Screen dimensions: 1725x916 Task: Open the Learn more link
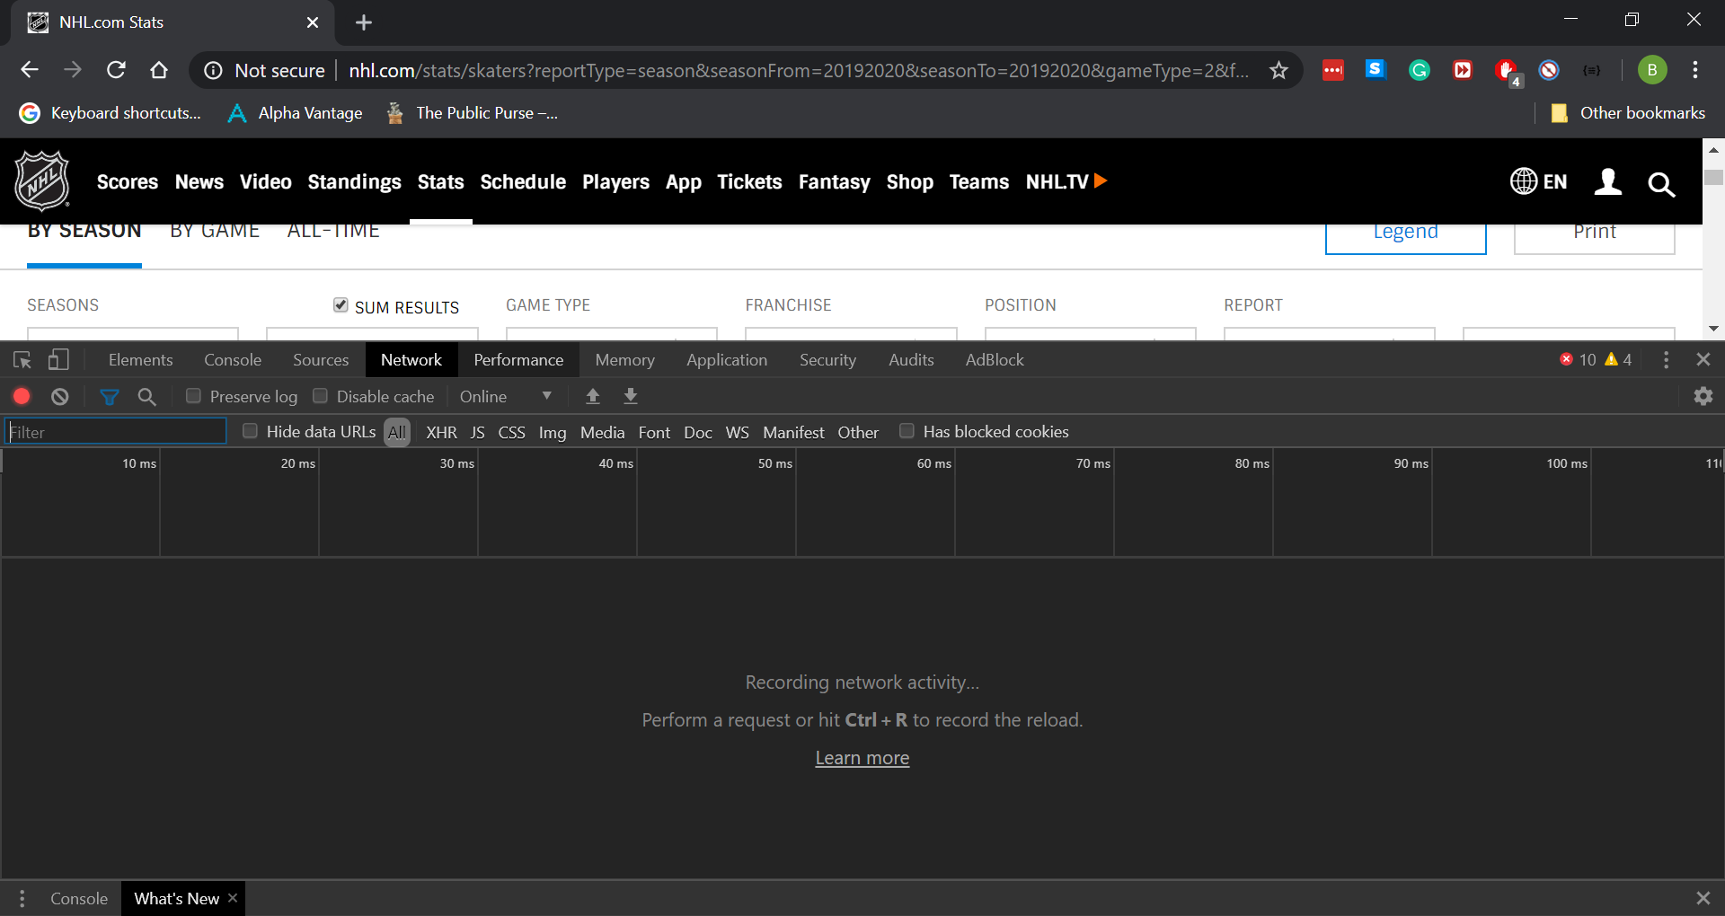tap(862, 758)
